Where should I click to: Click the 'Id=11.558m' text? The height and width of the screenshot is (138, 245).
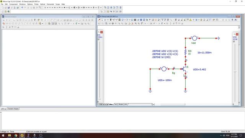204,53
